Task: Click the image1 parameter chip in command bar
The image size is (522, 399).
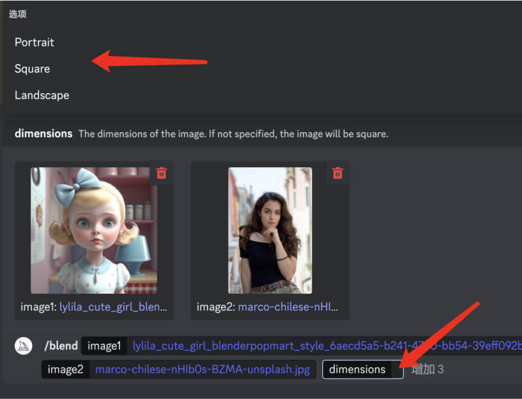Action: tap(104, 346)
